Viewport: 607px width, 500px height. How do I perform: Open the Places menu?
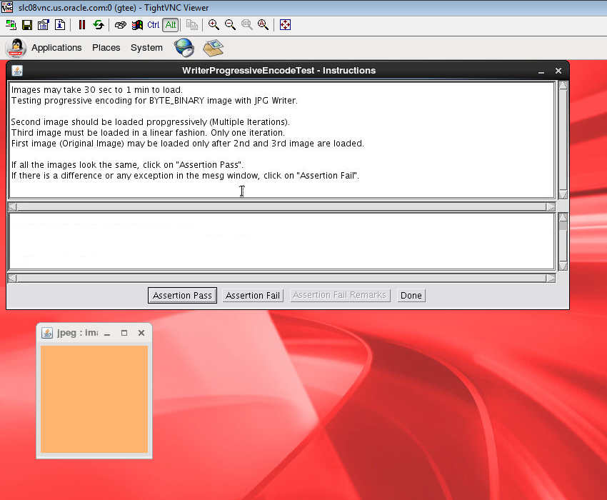106,48
